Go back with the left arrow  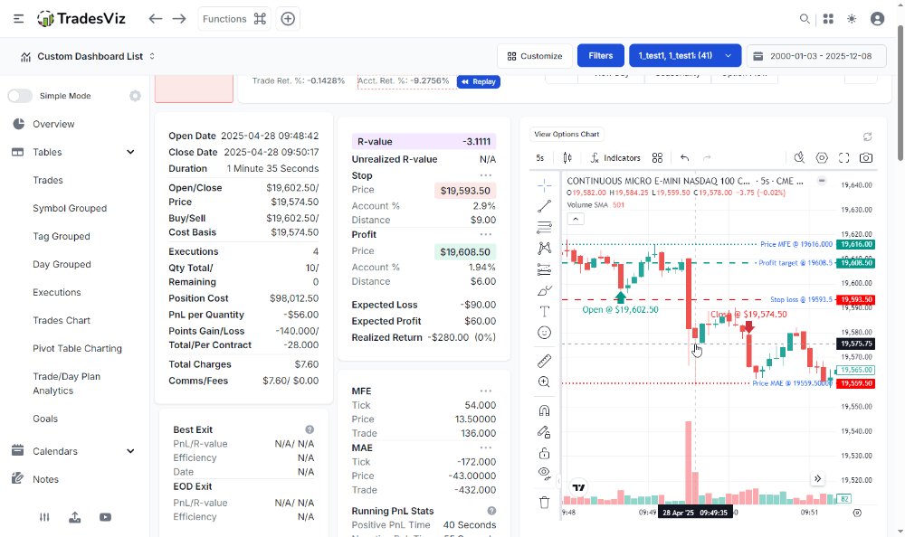[x=156, y=18]
